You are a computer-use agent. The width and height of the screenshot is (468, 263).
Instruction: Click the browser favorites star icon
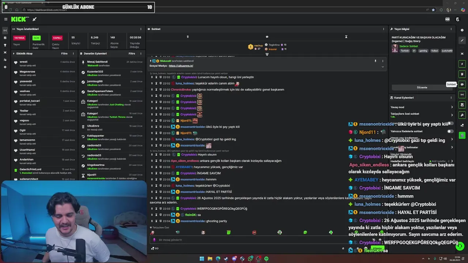pos(433,10)
